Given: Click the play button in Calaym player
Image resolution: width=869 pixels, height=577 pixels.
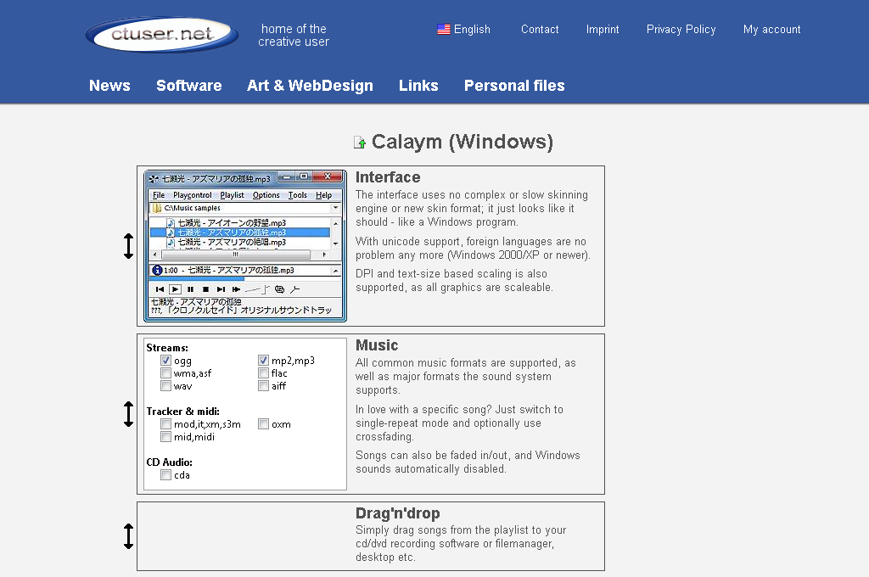Looking at the screenshot, I should pos(175,289).
